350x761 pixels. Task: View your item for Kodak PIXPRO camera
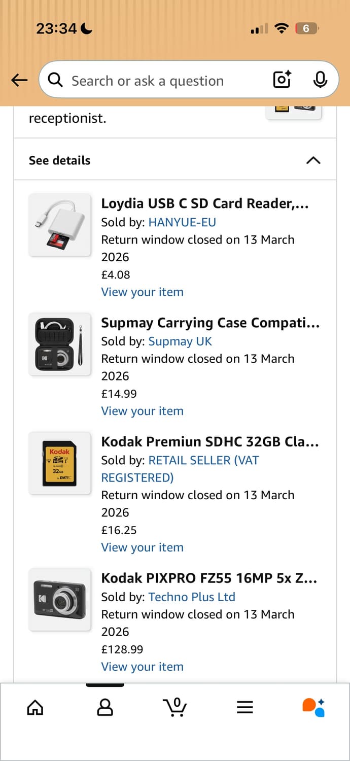tap(142, 667)
